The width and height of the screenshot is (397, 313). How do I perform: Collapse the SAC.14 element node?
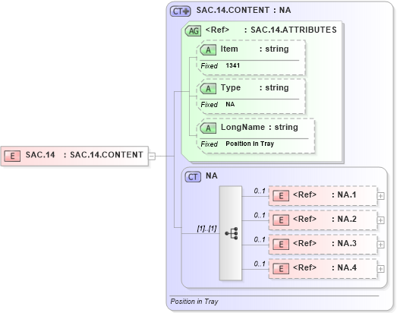point(152,156)
